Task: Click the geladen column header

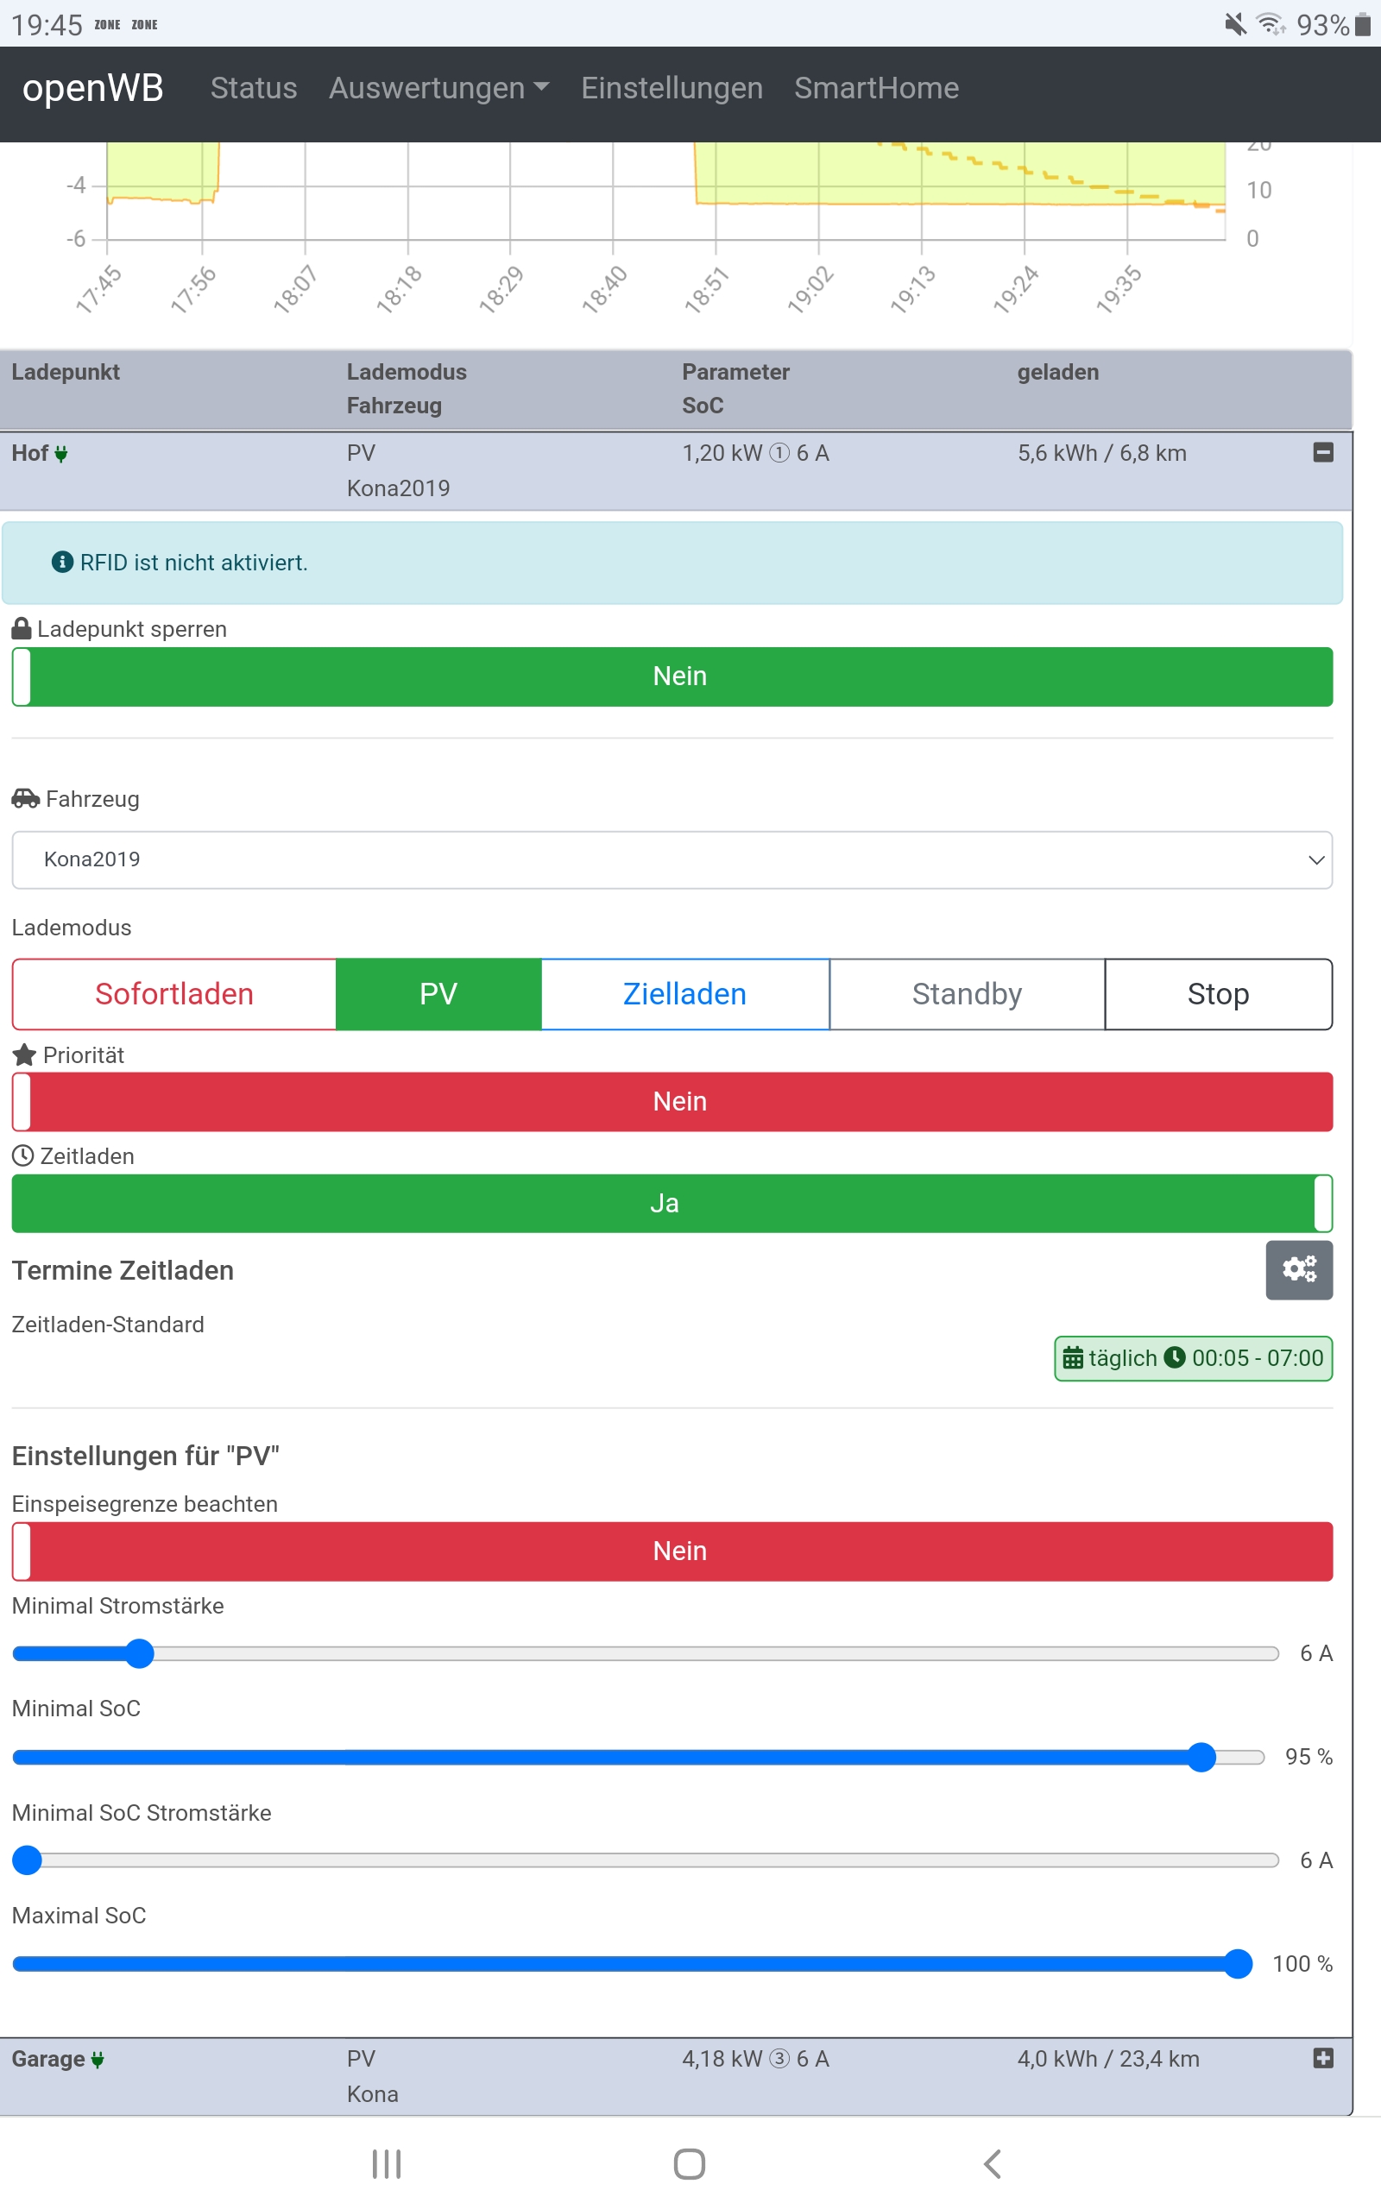Action: click(x=1057, y=372)
